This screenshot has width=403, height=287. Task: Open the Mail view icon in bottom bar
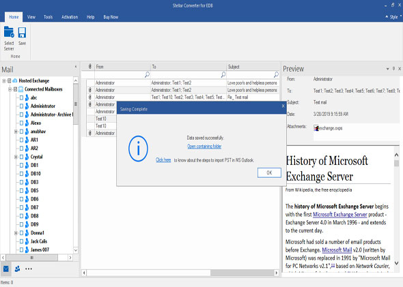click(x=6, y=269)
